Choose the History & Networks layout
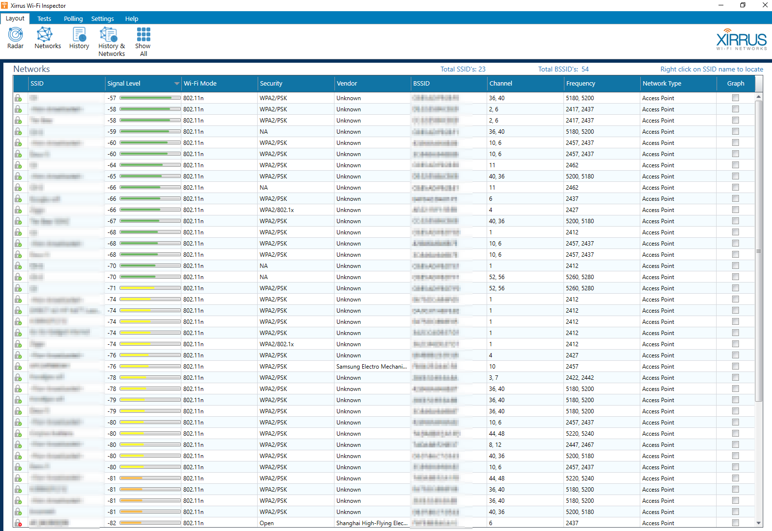Viewport: 772px width, 531px height. click(109, 35)
